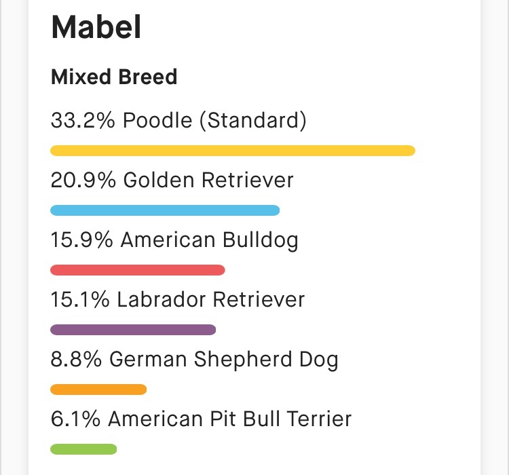Click the word Bulldog in third breed
Screen dimensions: 509x475
pos(261,241)
